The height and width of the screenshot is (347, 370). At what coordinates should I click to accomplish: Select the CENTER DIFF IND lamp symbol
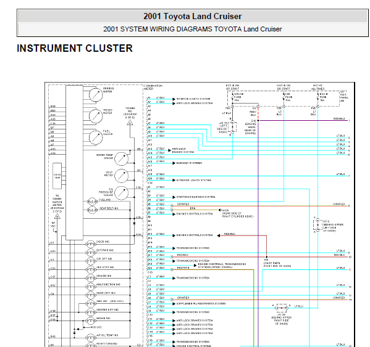pos(90,312)
